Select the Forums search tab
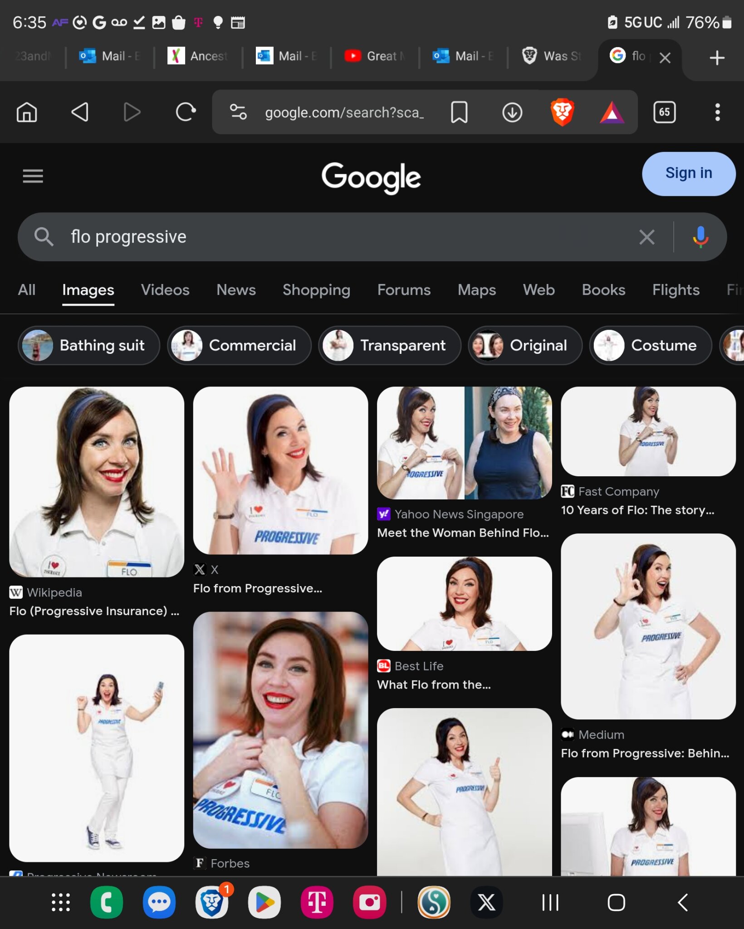 tap(404, 290)
